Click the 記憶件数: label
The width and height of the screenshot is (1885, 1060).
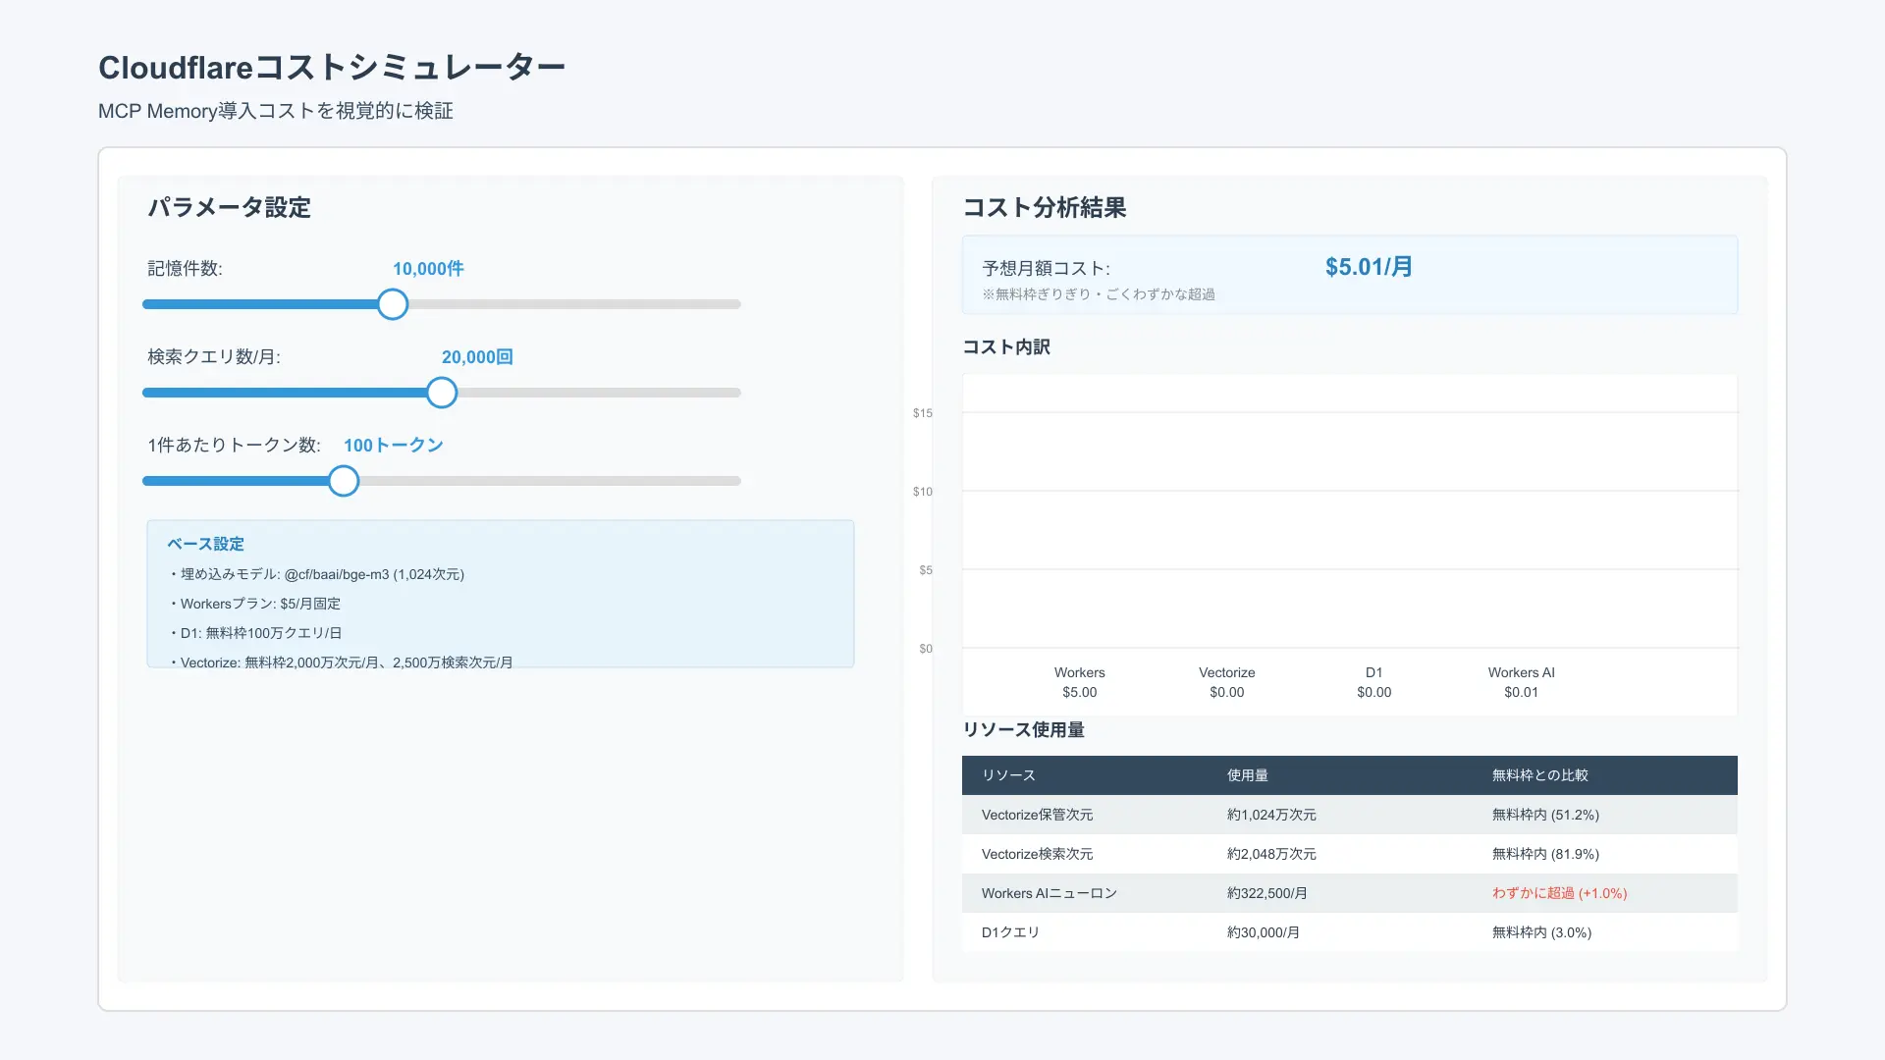(185, 269)
